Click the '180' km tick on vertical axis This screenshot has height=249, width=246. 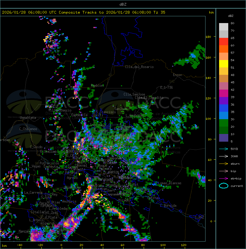(x=208, y=37)
